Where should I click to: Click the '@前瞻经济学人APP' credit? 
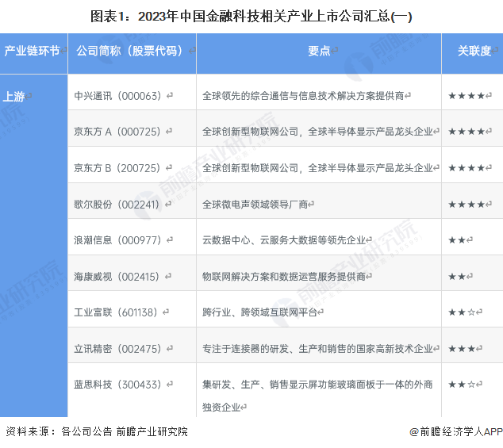(456, 431)
